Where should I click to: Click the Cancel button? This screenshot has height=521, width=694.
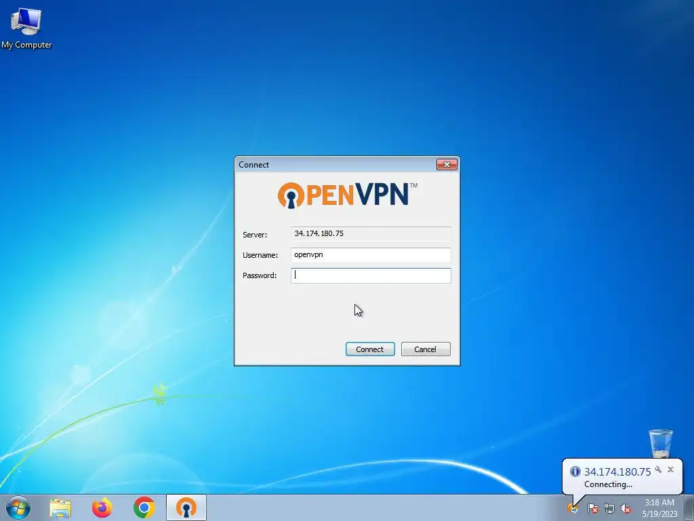[426, 349]
